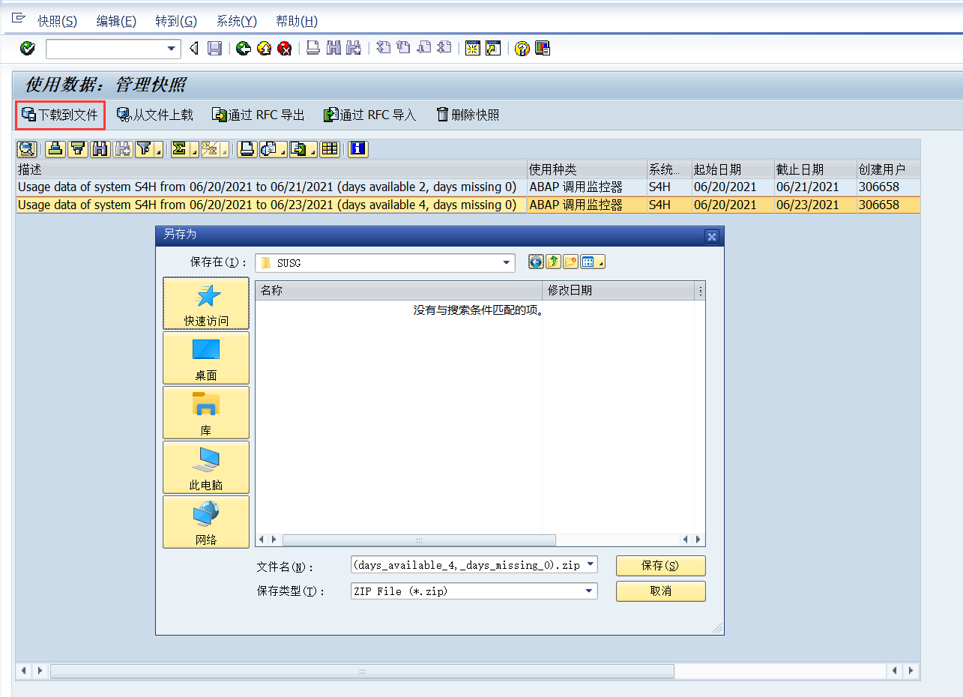963x697 pixels.
Task: Click the blue Information icon
Action: tap(357, 149)
